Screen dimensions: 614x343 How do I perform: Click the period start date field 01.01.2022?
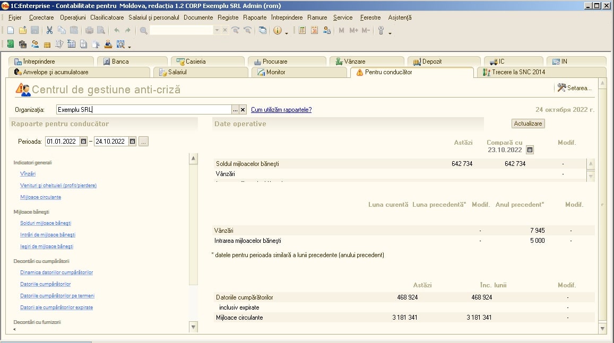coord(63,142)
